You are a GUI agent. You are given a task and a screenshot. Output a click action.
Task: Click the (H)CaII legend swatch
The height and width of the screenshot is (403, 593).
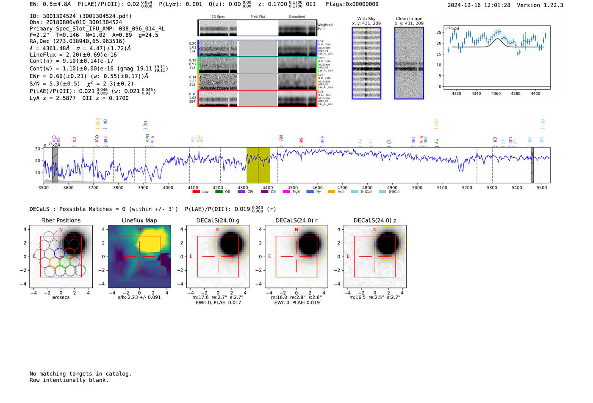pyautogui.click(x=382, y=192)
